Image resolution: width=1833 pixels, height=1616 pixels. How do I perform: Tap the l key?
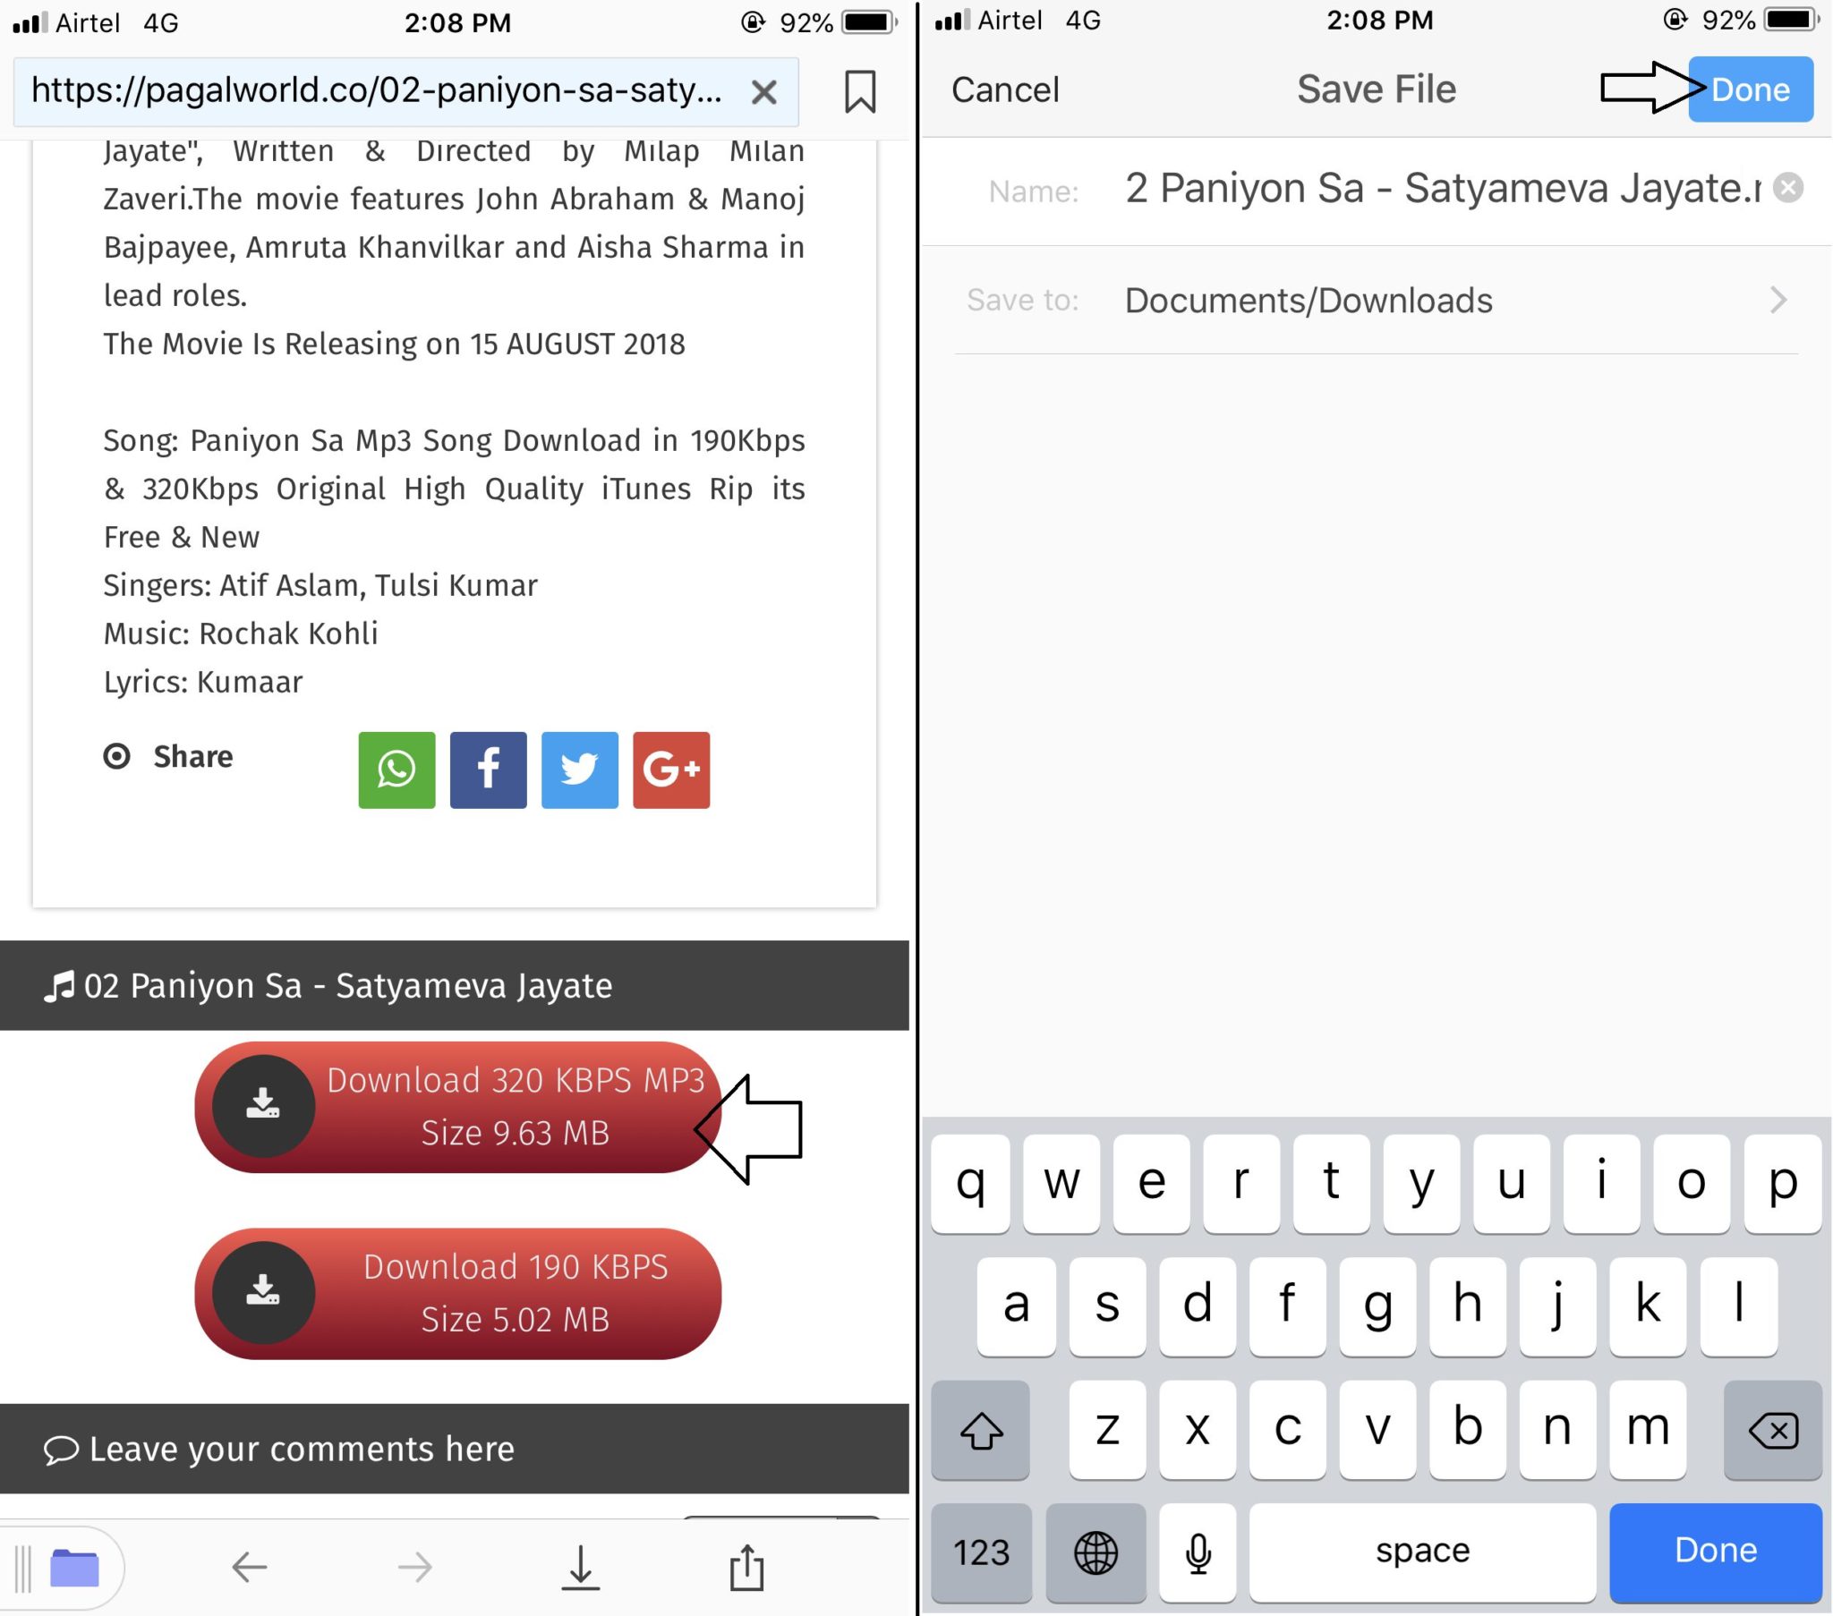(1738, 1306)
